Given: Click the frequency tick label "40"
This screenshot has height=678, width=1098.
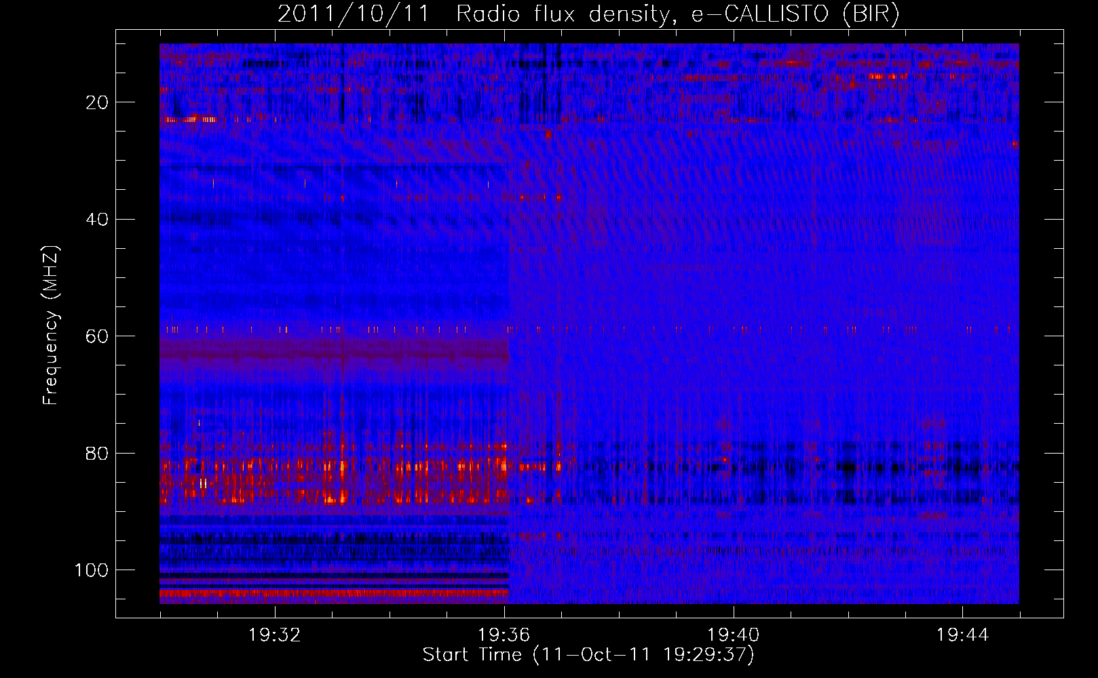Looking at the screenshot, I should [97, 219].
